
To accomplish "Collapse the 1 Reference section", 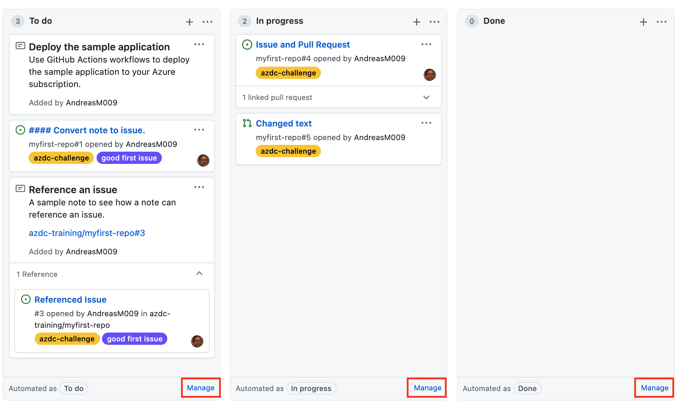I will click(200, 274).
